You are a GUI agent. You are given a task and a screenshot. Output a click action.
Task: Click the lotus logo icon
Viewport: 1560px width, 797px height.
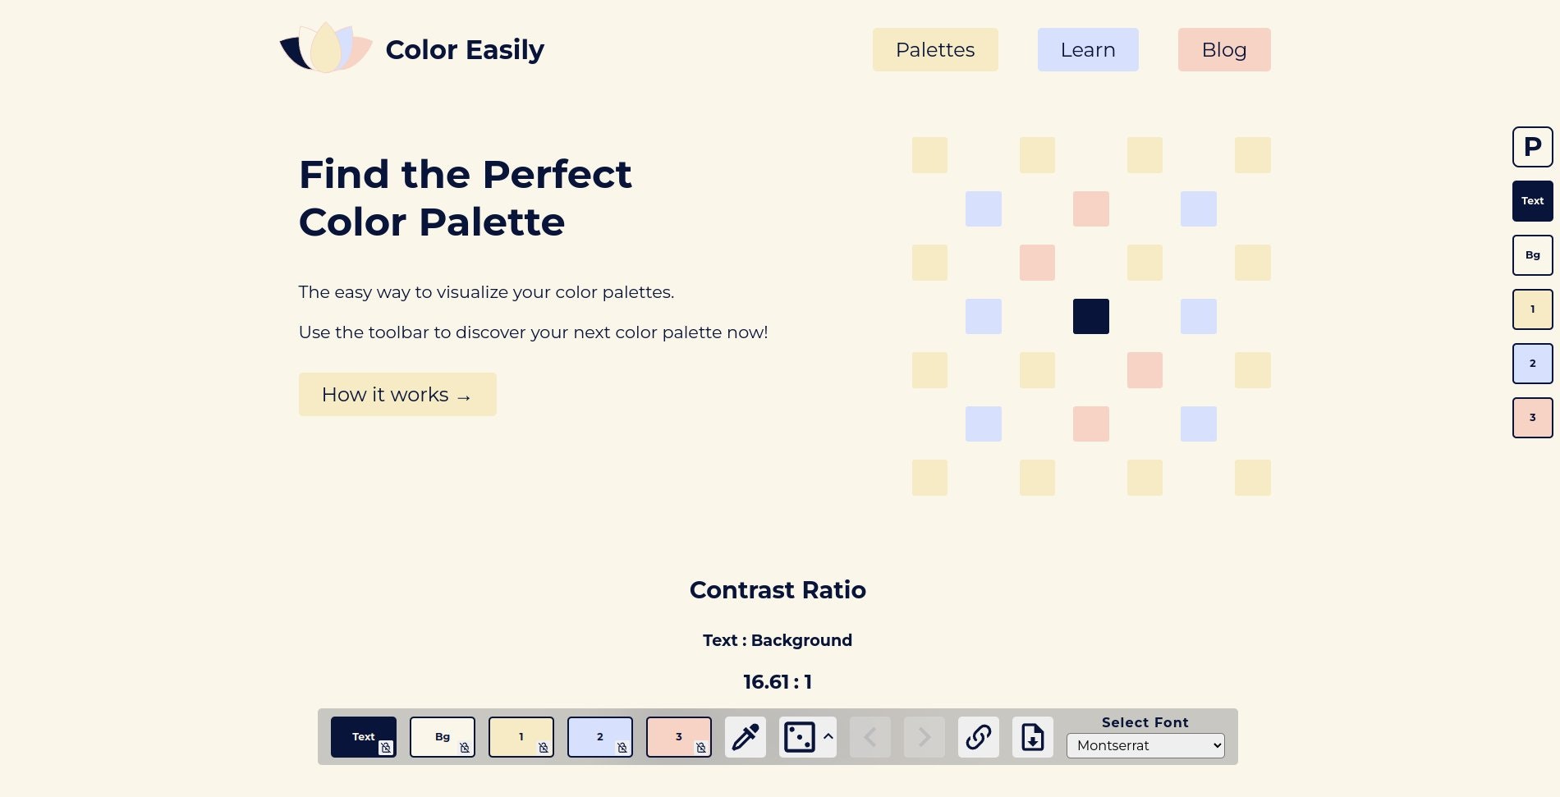point(326,48)
